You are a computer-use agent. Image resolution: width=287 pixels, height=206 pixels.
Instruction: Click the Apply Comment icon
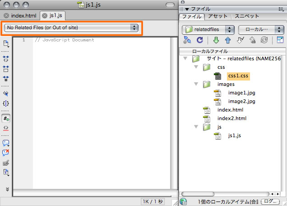click(x=6, y=143)
